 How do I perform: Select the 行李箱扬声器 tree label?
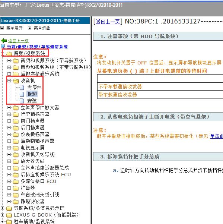click(35, 114)
